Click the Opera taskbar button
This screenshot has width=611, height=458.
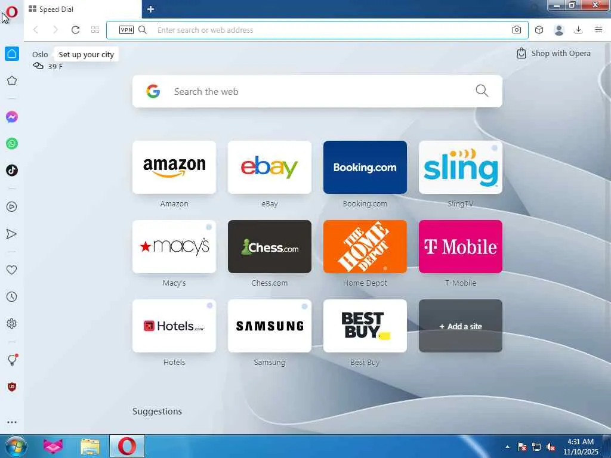[x=127, y=446]
